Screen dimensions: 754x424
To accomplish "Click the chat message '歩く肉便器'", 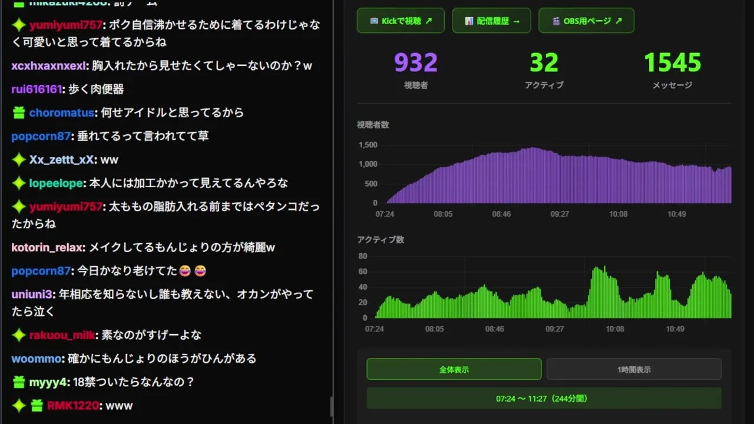I will tap(96, 90).
